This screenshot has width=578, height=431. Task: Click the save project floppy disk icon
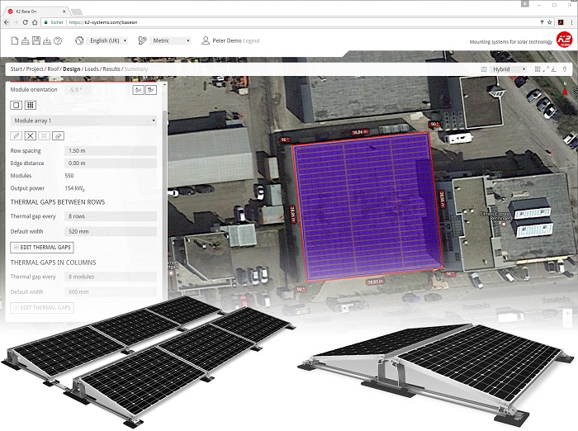(36, 40)
